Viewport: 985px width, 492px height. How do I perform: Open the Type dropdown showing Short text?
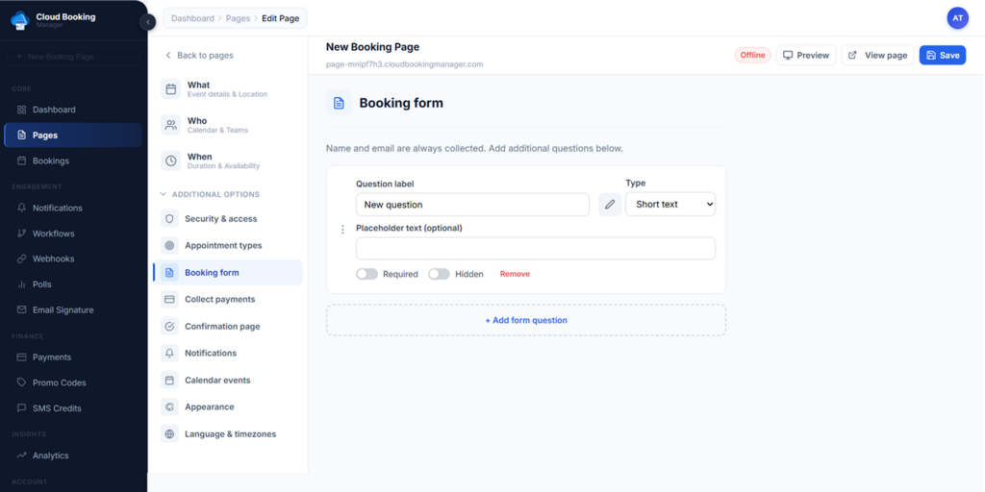click(669, 205)
